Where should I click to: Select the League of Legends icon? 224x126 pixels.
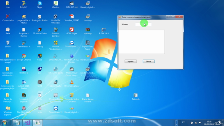pyautogui.click(x=24, y=98)
